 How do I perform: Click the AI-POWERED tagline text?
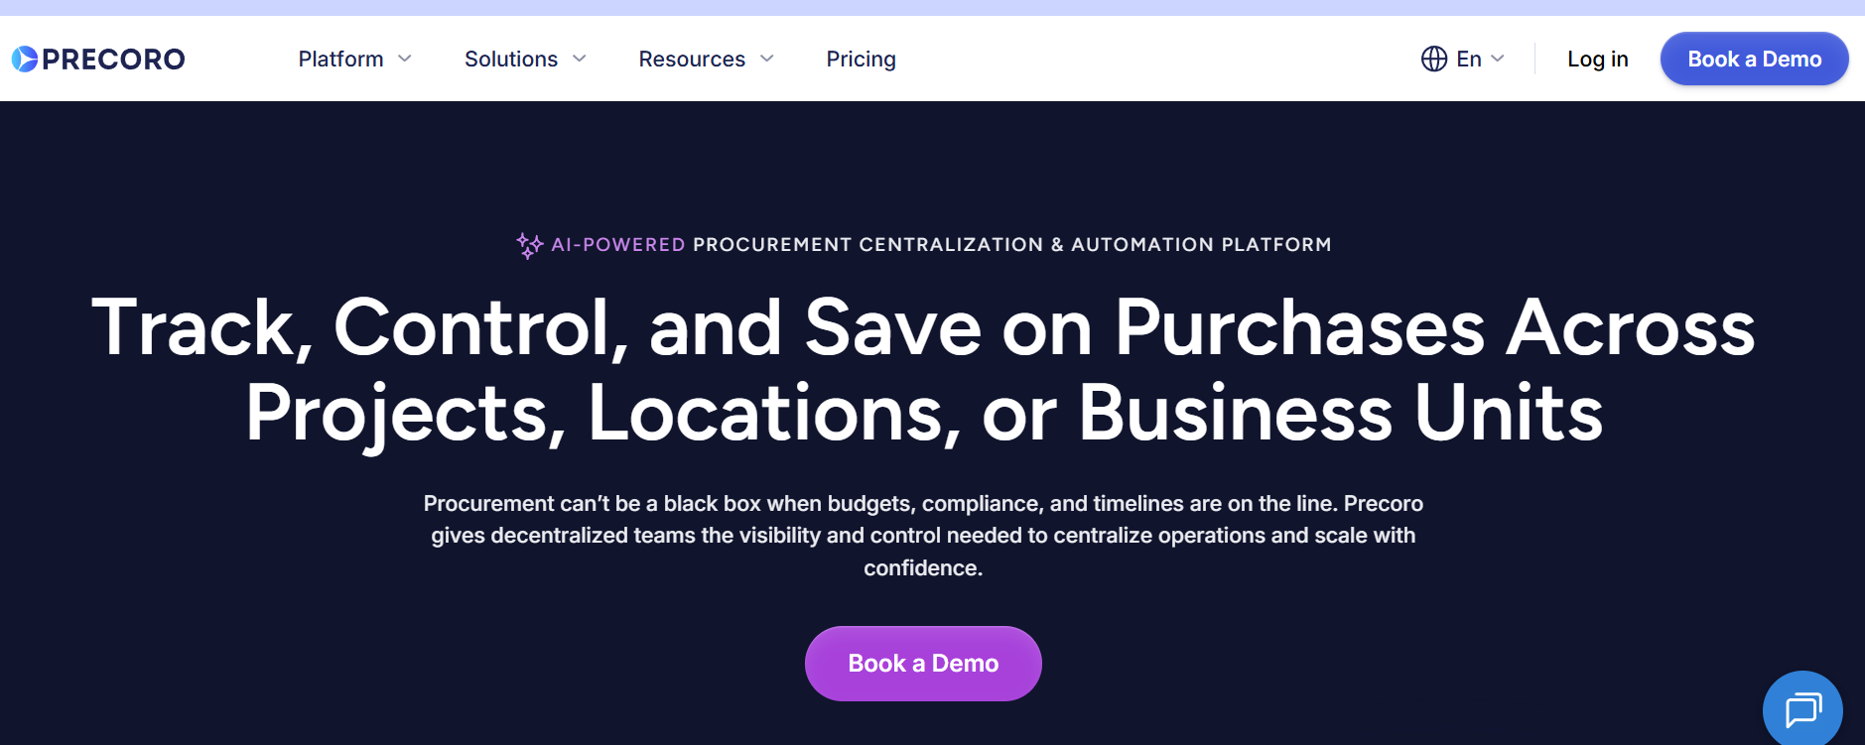617,245
